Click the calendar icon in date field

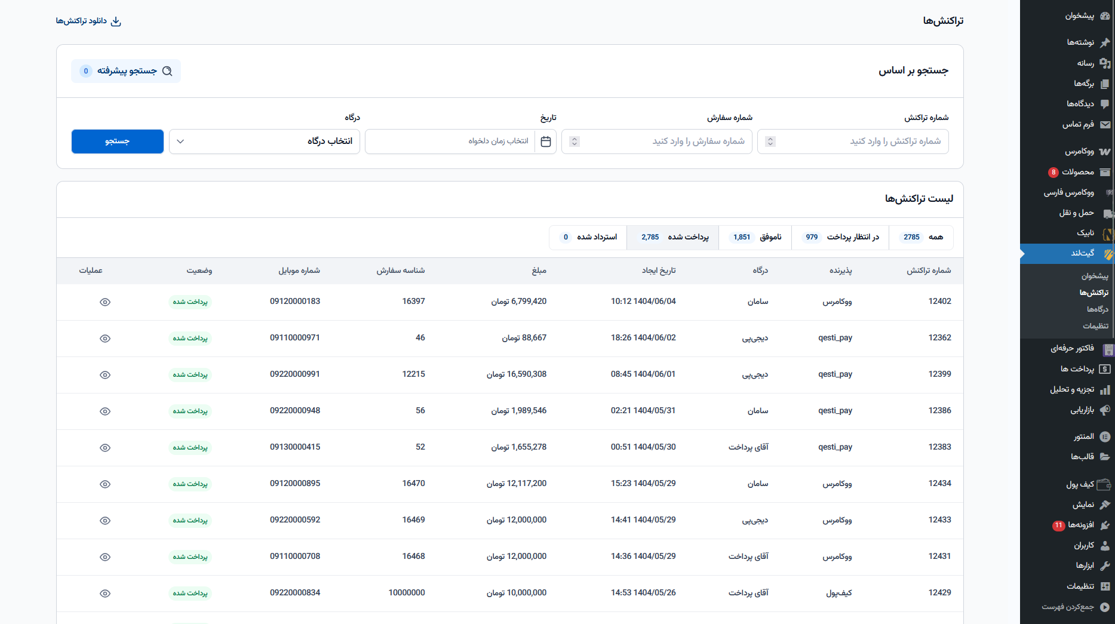tap(545, 142)
